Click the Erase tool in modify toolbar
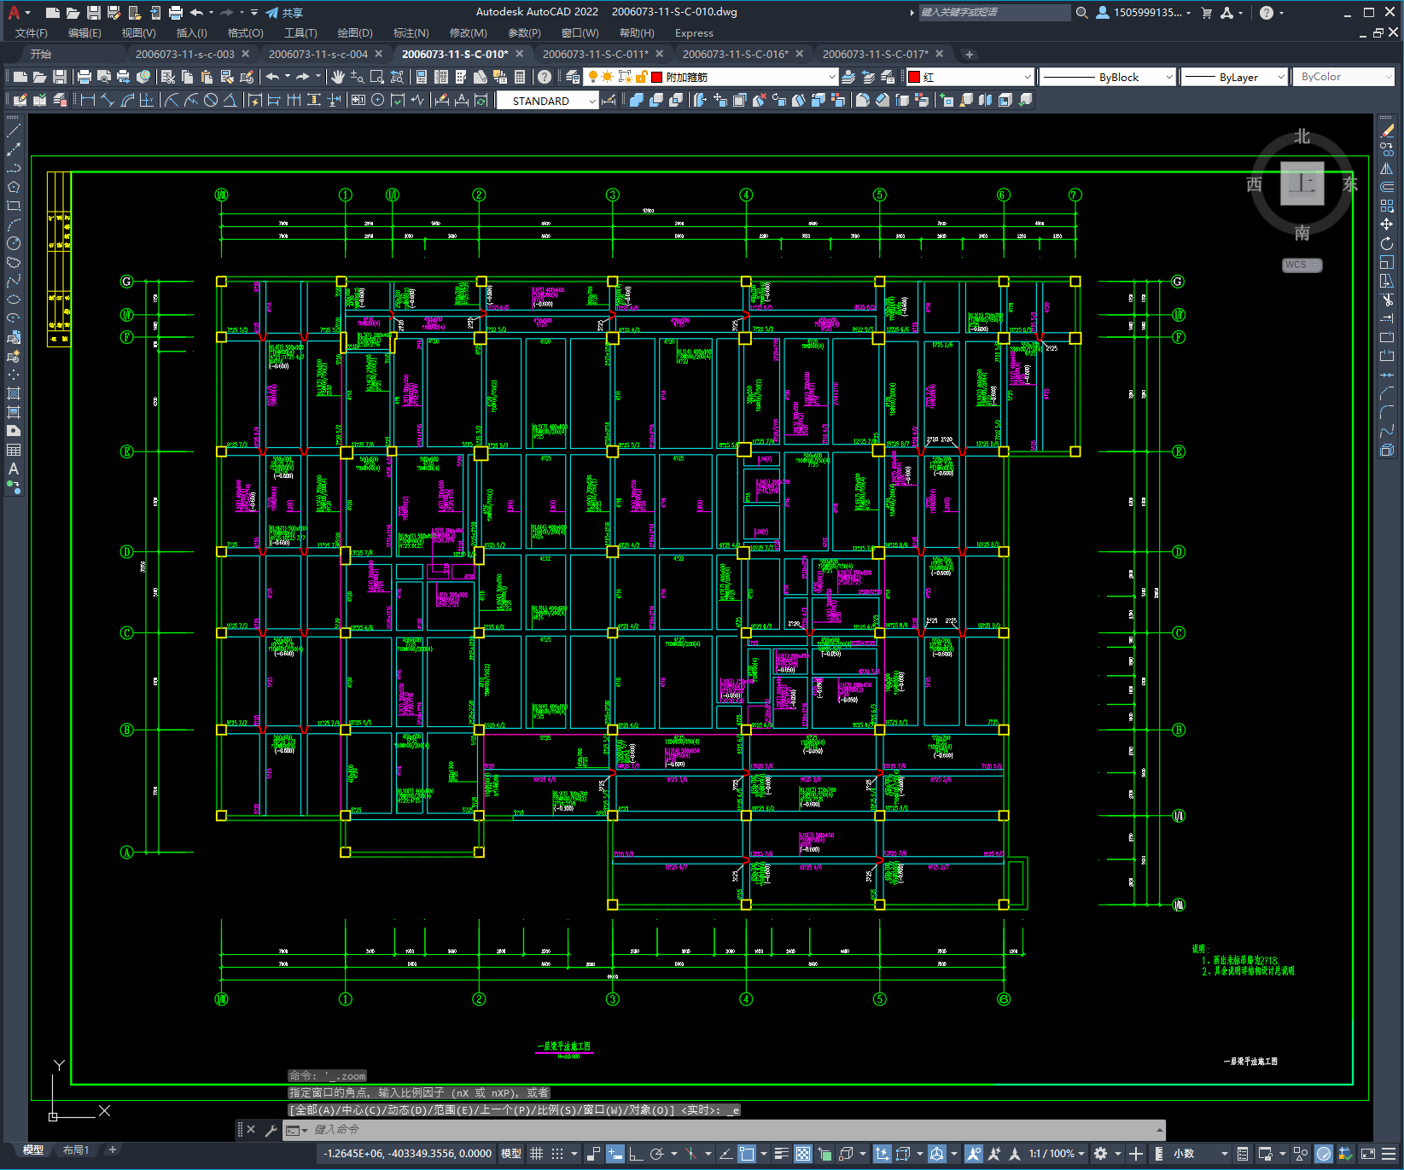Image resolution: width=1404 pixels, height=1170 pixels. [x=1387, y=131]
